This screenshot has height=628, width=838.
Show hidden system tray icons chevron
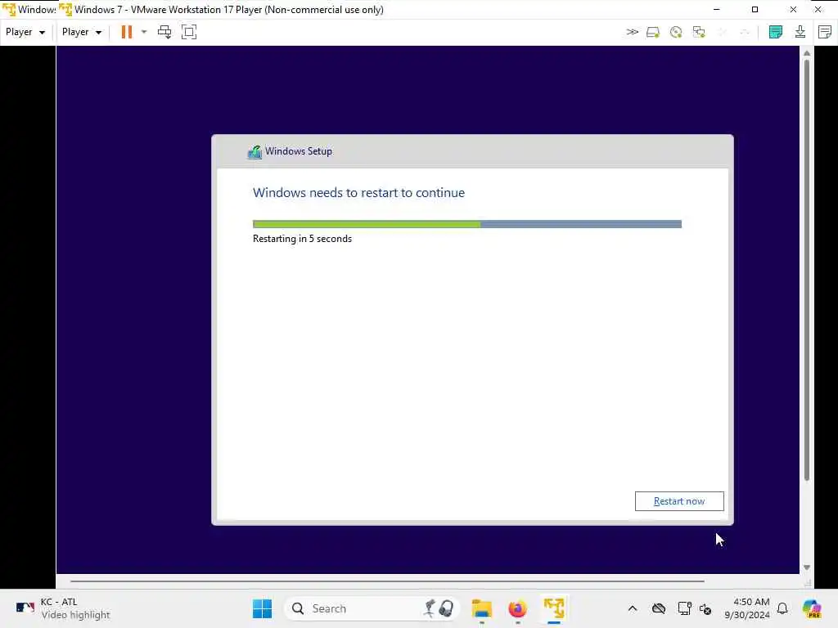[x=633, y=608]
